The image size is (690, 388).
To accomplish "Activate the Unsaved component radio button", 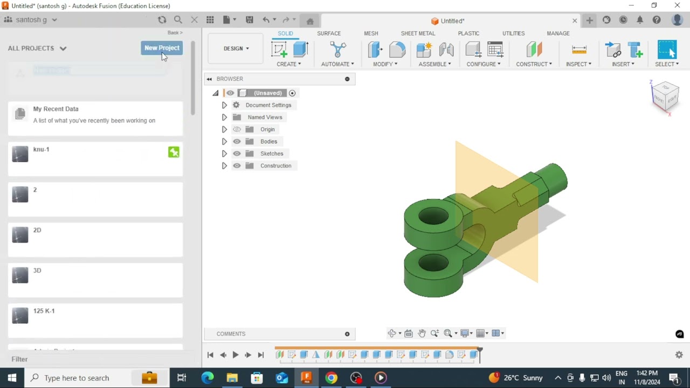I will pos(292,93).
